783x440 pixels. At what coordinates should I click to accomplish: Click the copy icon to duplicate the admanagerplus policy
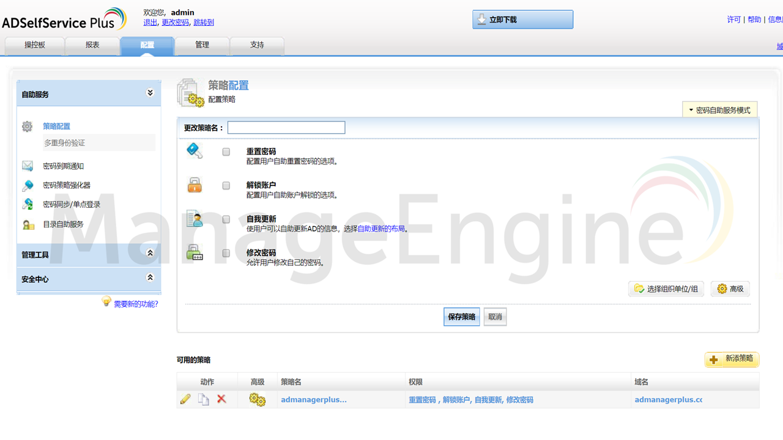(x=204, y=399)
